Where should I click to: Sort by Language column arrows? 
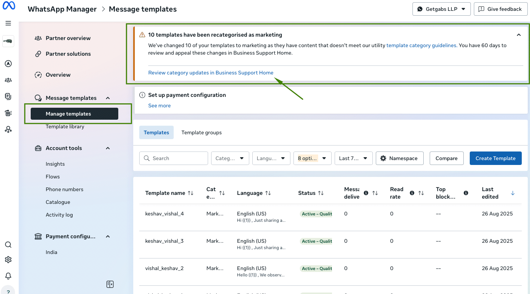pos(268,193)
